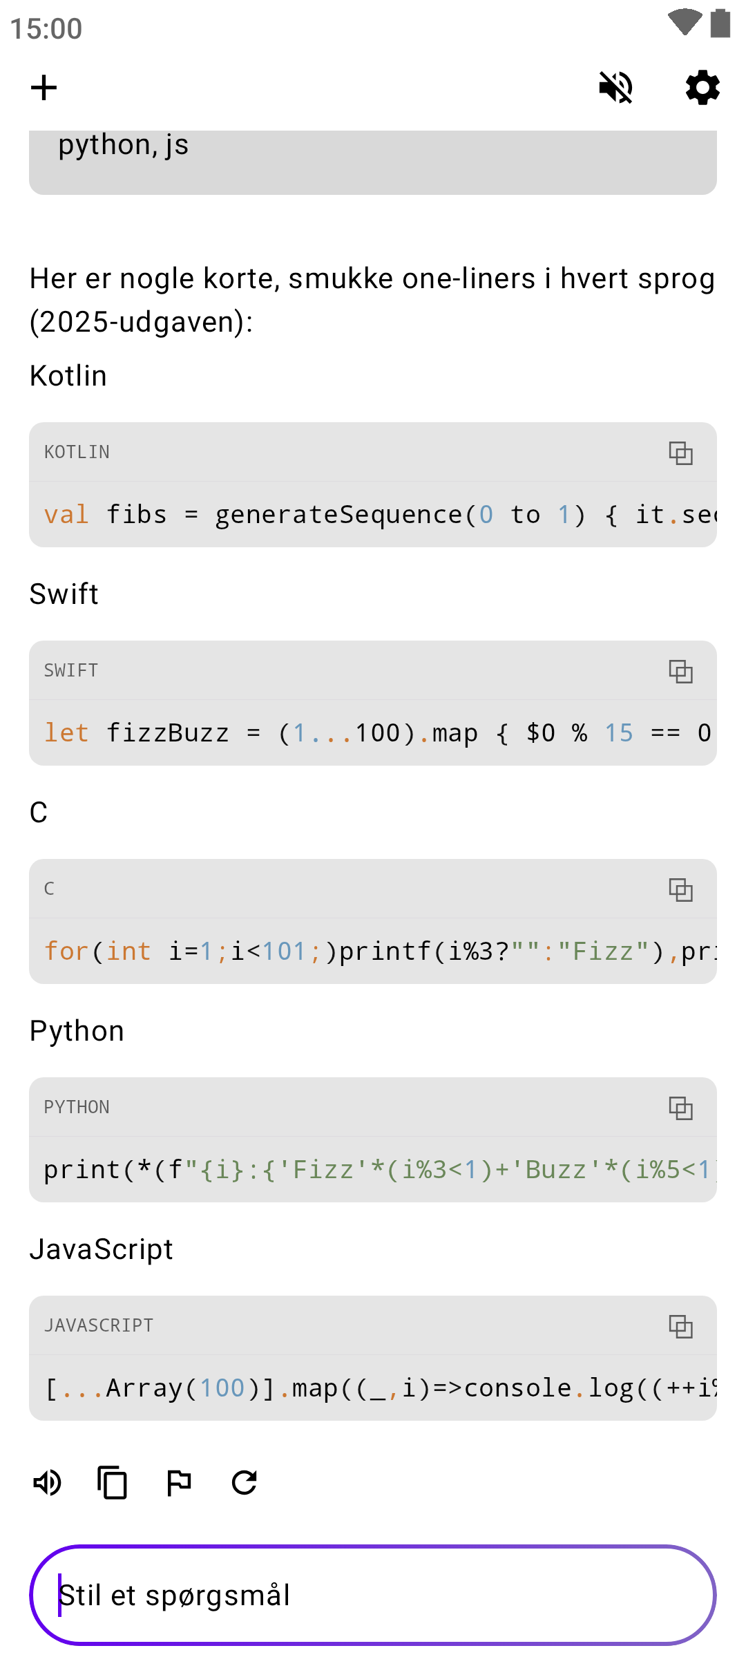
Task: Read the response aloud with speaker icon
Action: pyautogui.click(x=48, y=1482)
